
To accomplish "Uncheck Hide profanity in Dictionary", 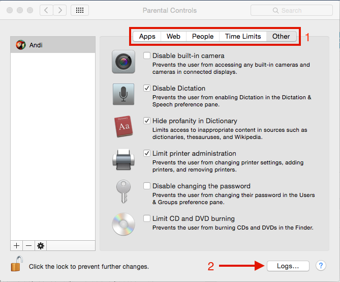I will [147, 121].
